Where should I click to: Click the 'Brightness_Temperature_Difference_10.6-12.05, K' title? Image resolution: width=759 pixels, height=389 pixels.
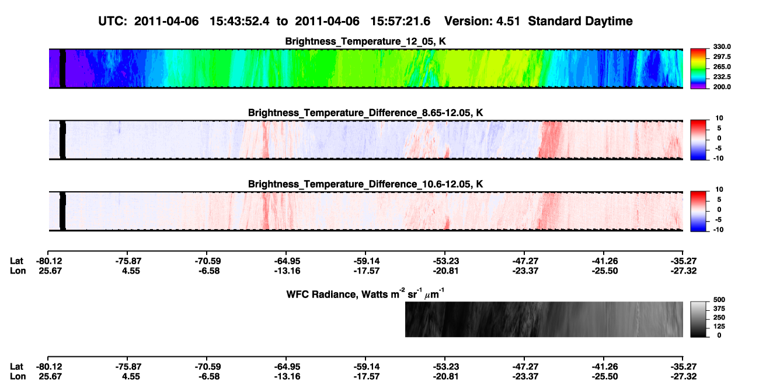365,184
